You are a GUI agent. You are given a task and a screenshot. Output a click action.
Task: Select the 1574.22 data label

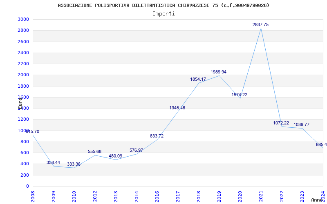239,95
